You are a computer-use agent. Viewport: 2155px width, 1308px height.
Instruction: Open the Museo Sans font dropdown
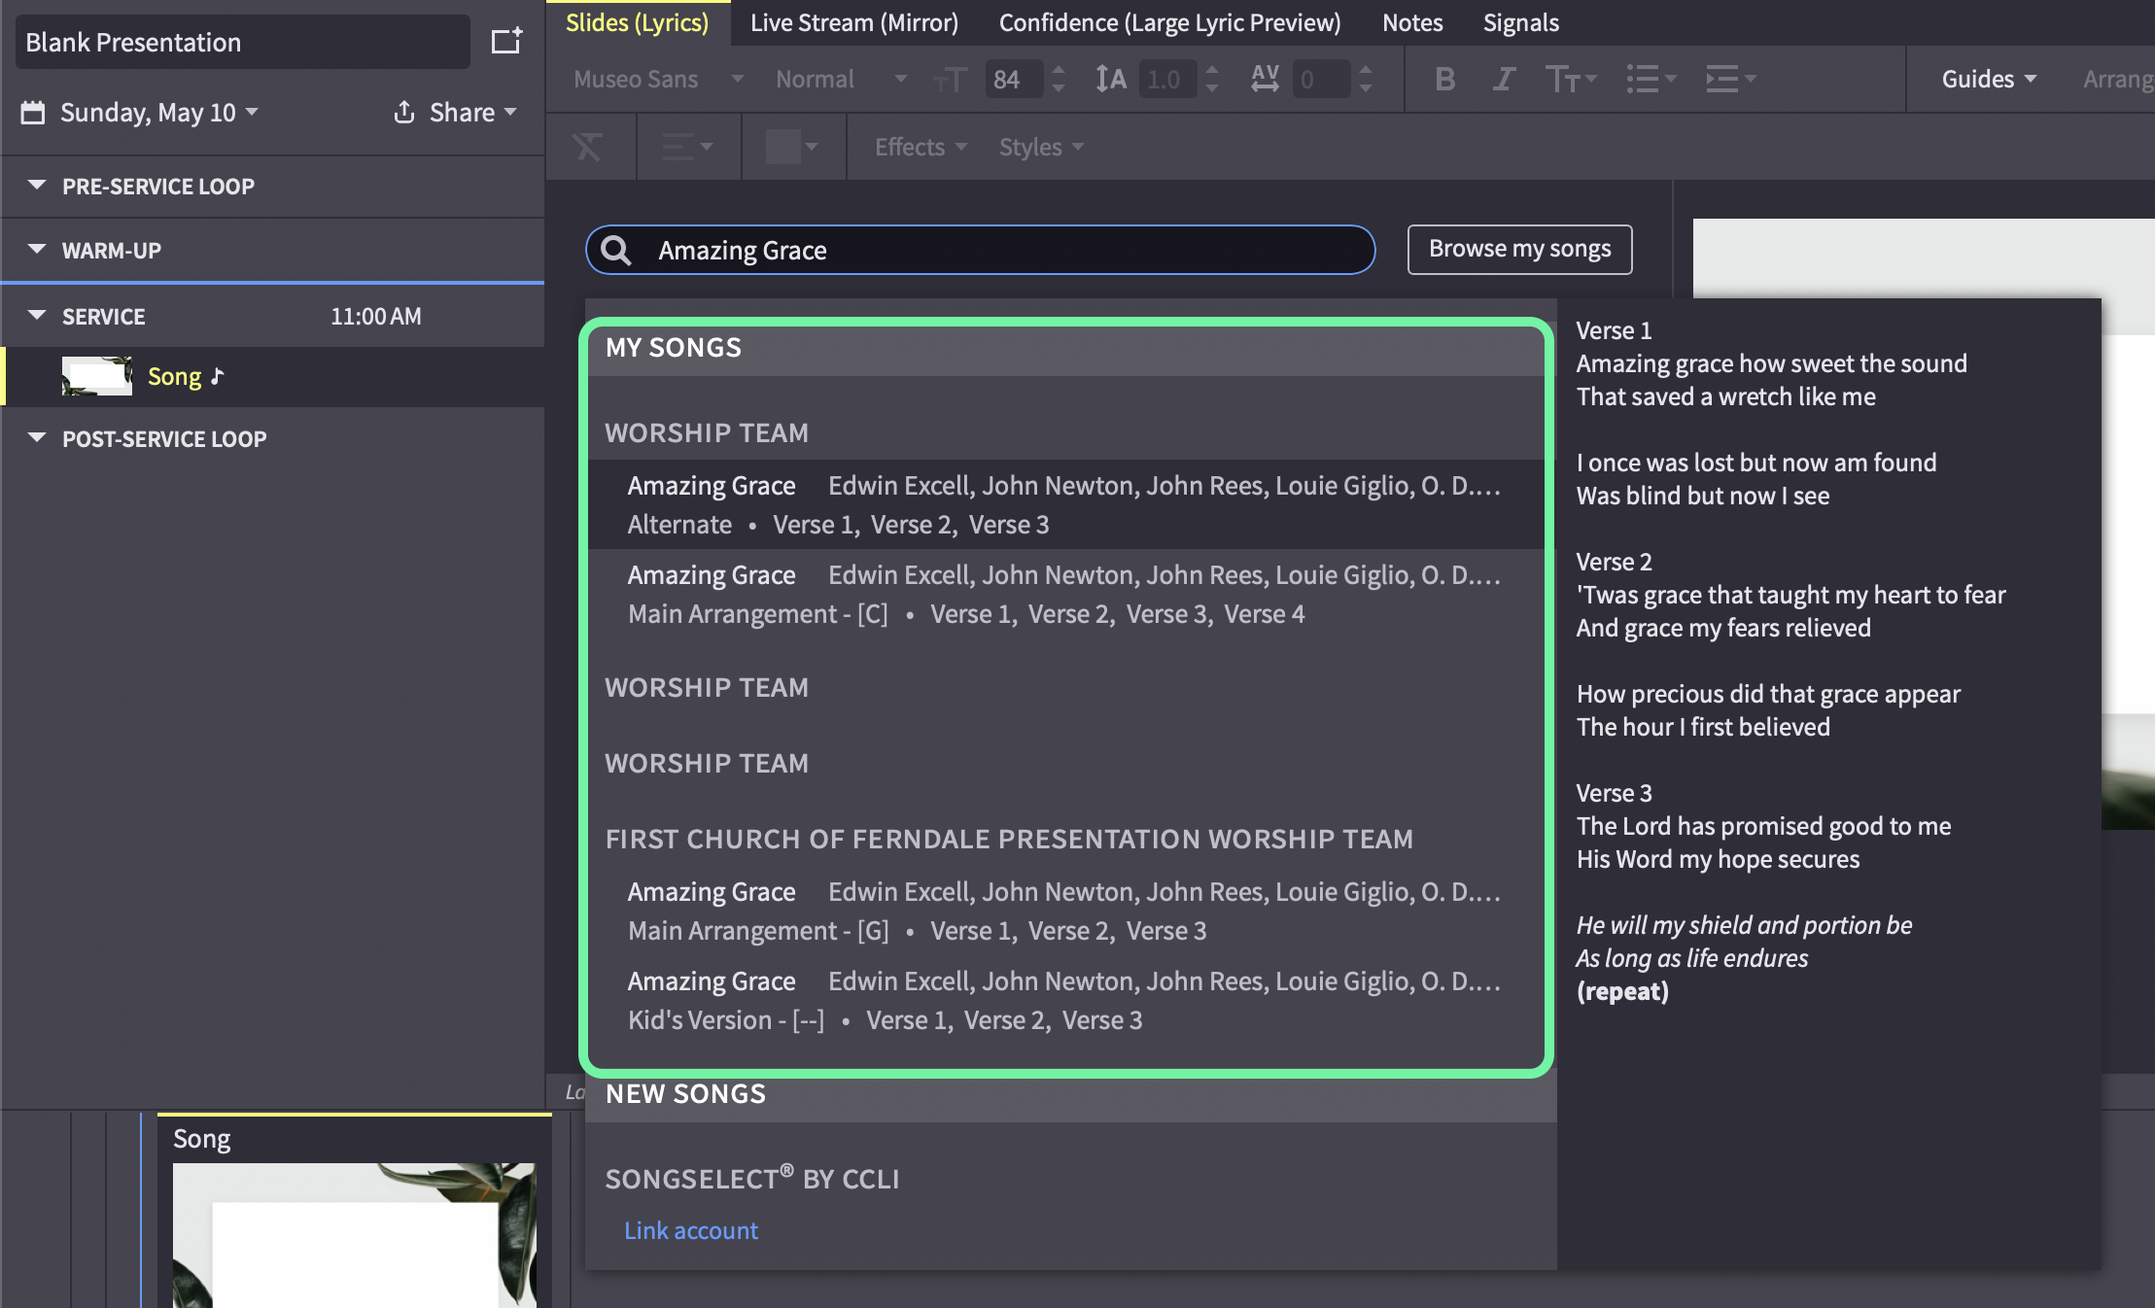658,79
